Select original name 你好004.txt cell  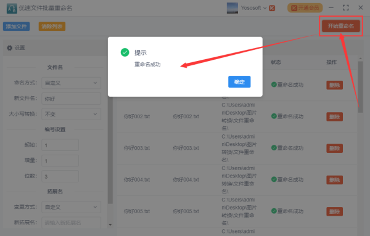[137, 180]
